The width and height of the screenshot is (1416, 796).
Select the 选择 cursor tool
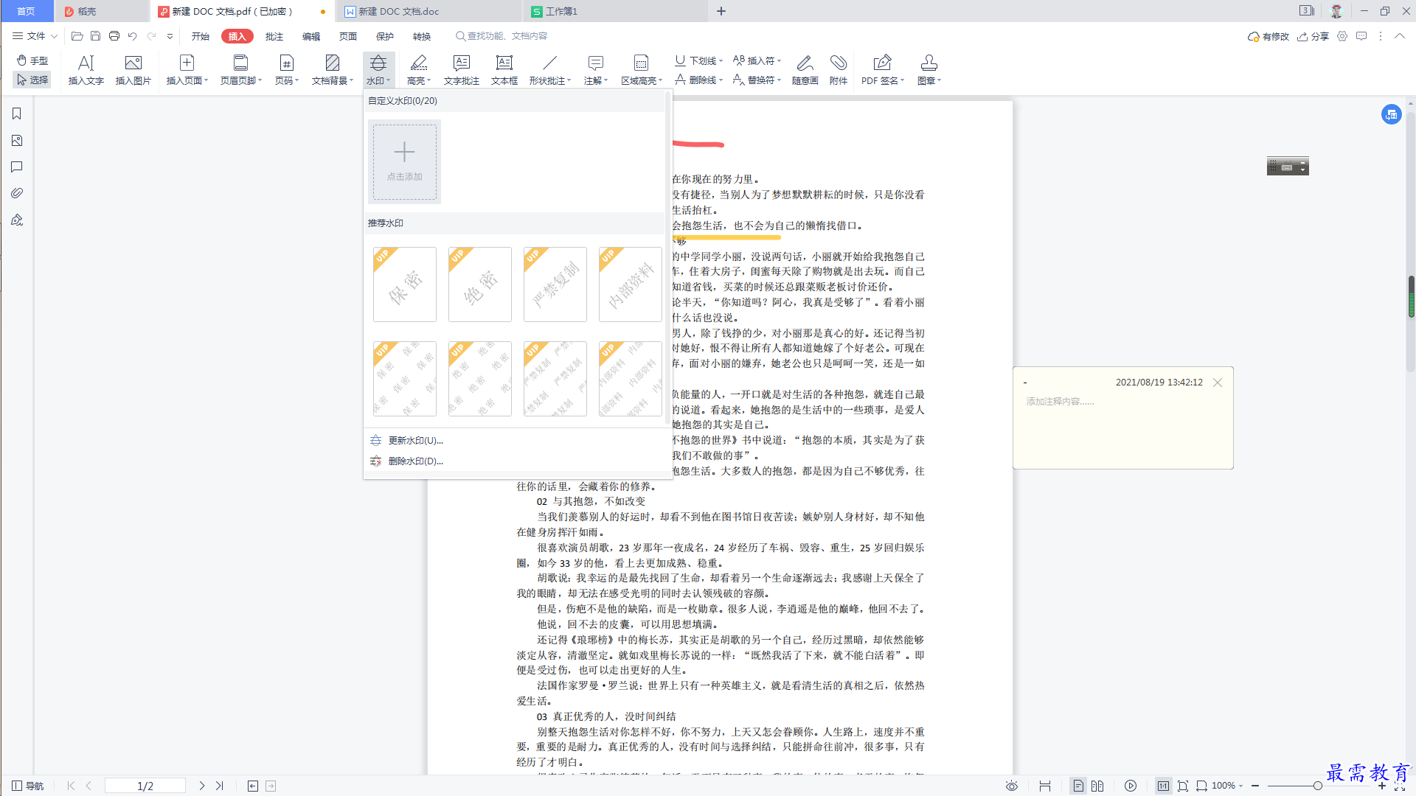click(32, 80)
